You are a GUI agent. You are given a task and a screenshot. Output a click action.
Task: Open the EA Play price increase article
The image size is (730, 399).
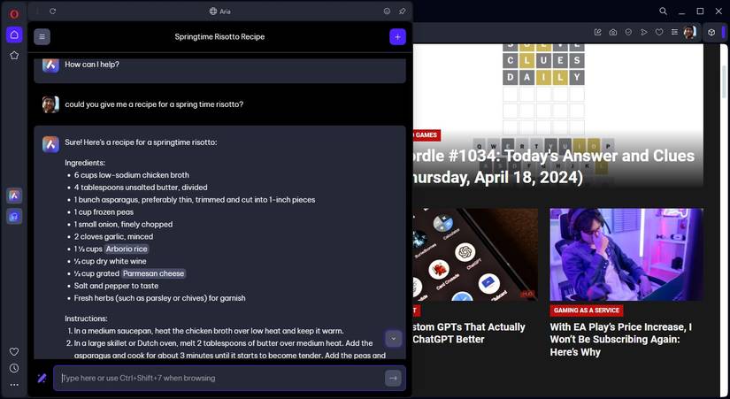(x=621, y=340)
